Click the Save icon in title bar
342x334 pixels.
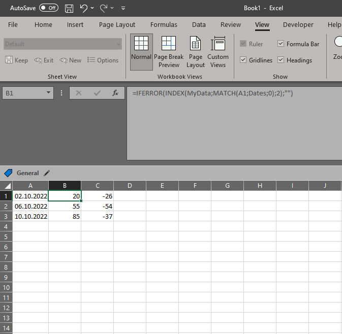point(69,8)
